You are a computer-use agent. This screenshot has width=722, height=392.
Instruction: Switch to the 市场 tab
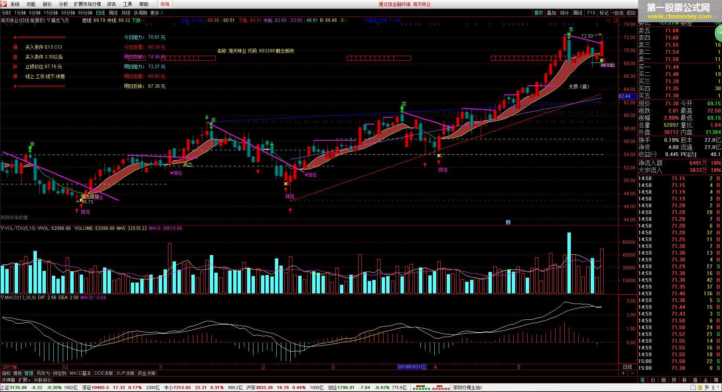tap(165, 4)
